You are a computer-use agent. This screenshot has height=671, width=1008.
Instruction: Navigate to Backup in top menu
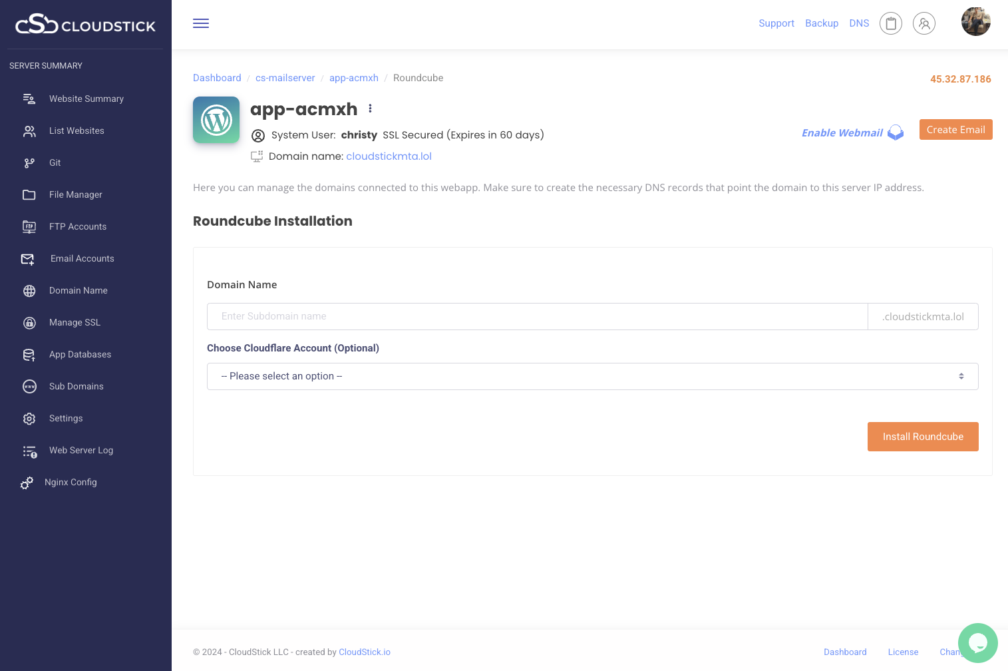click(x=822, y=23)
